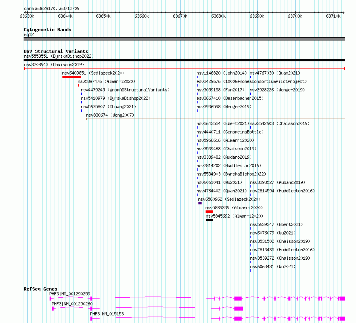Open the PHF3|NM_015153 transcript label
The width and height of the screenshot is (356, 323).
[x=107, y=314]
